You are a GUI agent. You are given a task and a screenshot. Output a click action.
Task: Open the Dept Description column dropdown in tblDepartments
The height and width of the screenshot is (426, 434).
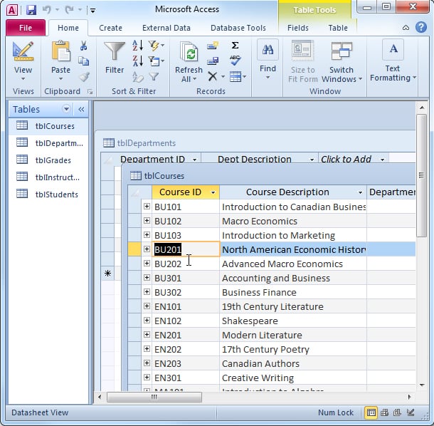[x=312, y=160]
